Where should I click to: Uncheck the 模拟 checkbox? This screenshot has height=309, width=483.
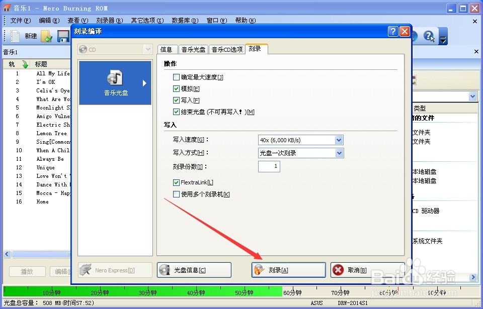coord(176,88)
